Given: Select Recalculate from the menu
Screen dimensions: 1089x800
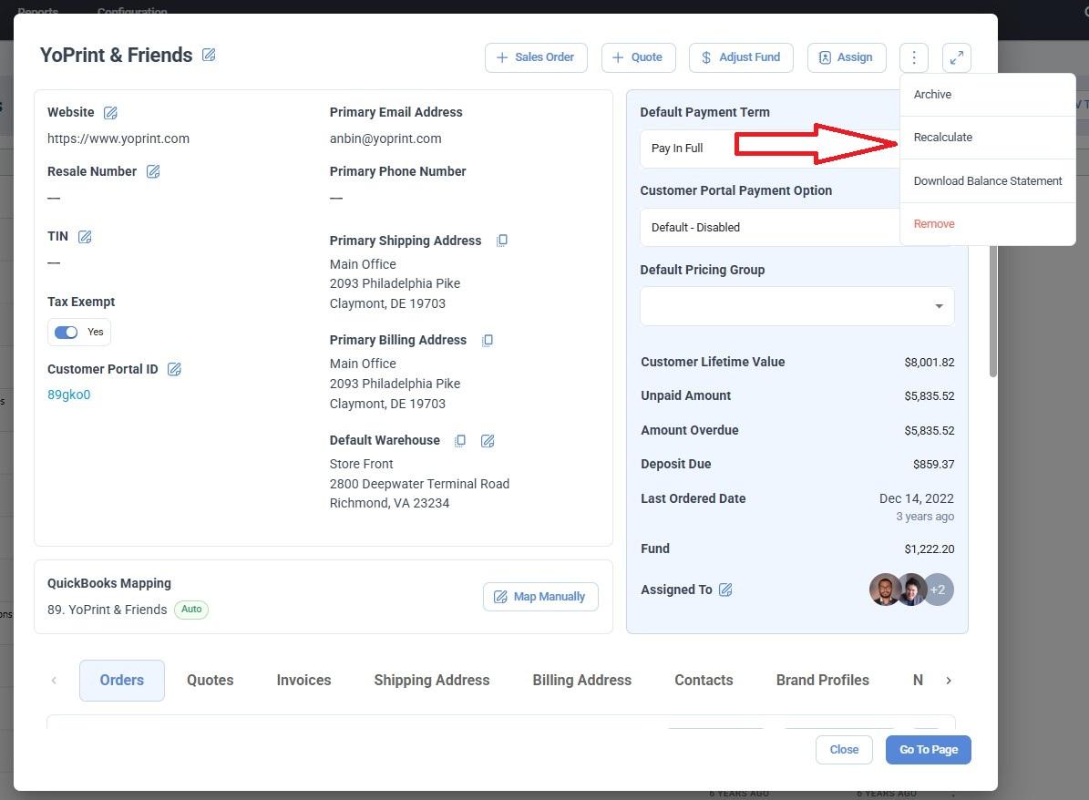Looking at the screenshot, I should tap(943, 138).
